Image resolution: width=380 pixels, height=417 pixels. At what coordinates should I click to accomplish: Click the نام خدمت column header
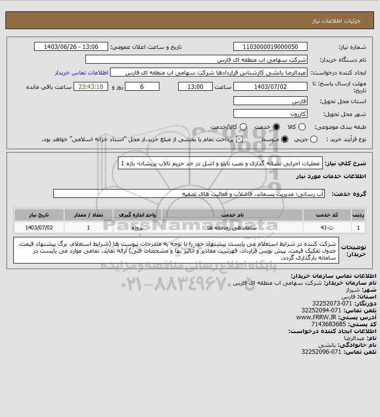point(232,215)
